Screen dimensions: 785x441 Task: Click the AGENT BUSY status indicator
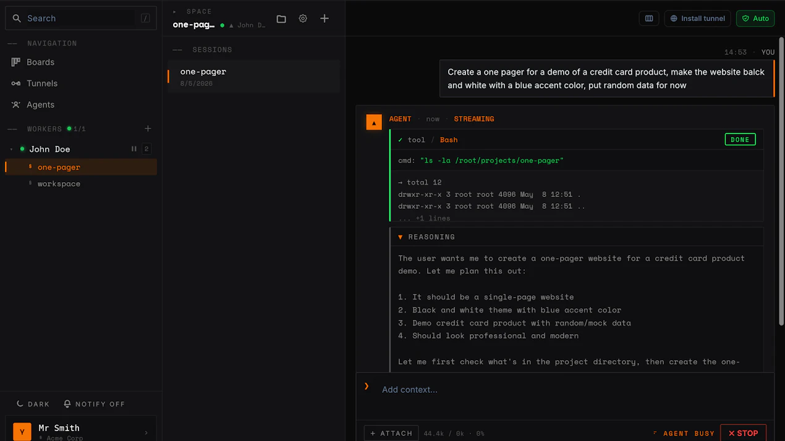click(x=684, y=434)
